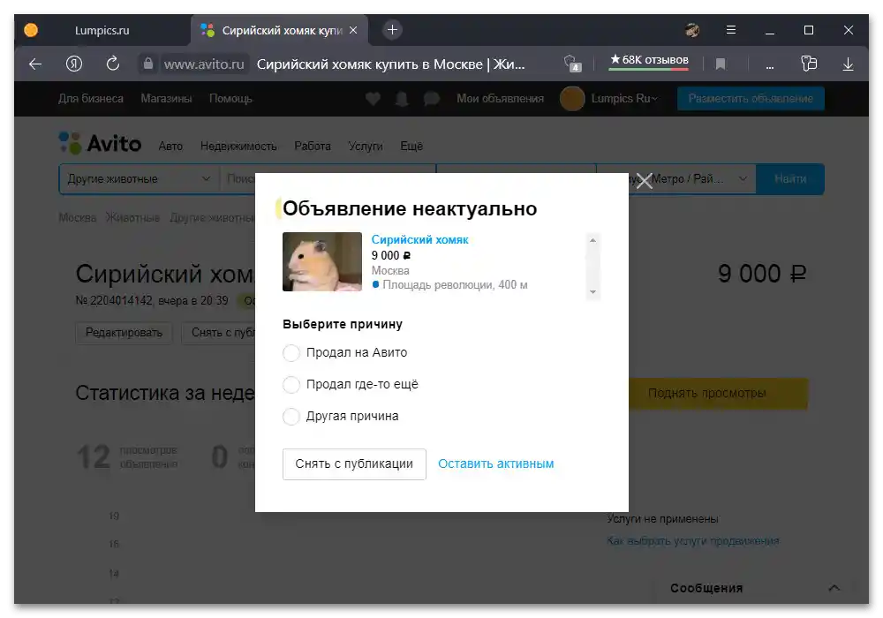883x618 pixels.
Task: Click the Животные breadcrumb
Action: tap(133, 218)
